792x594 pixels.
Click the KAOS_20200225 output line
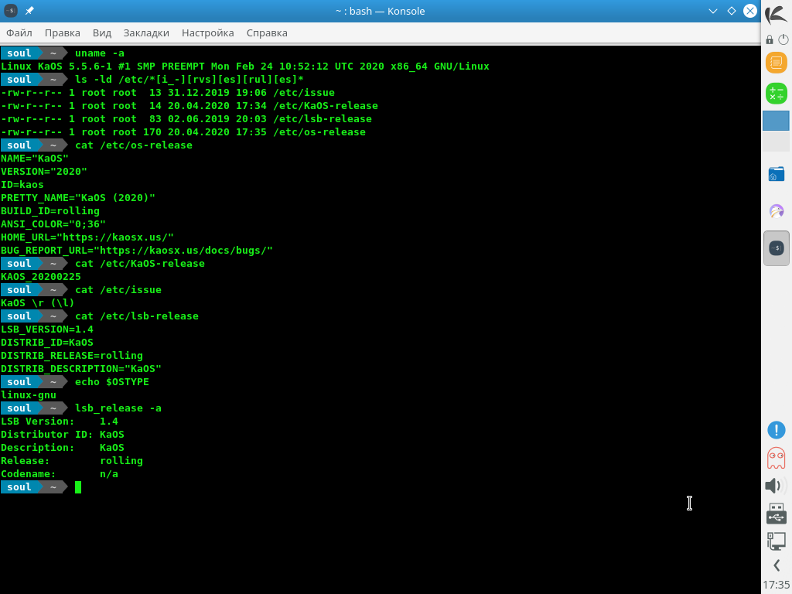coord(41,276)
